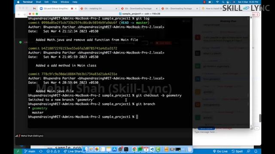Click sample_project1 terminal window title
275x154 pixels.
coord(139,14)
